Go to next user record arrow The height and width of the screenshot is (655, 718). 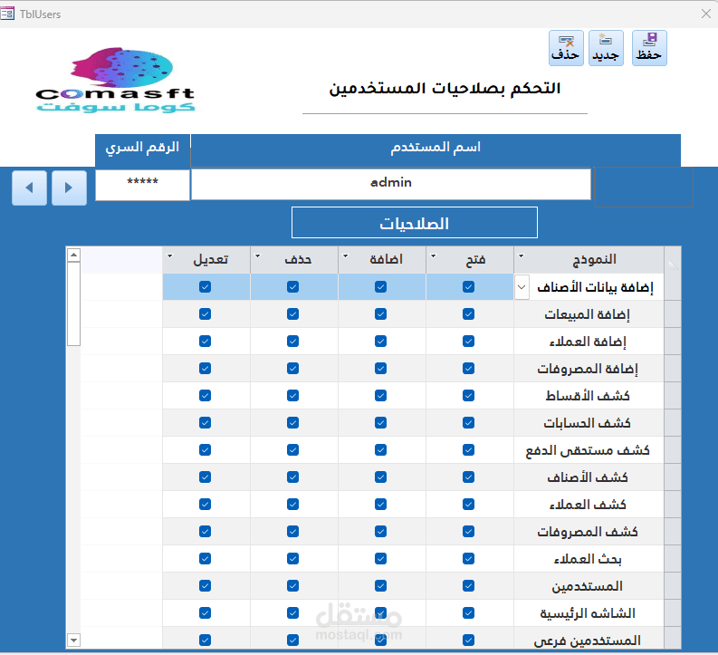(69, 188)
